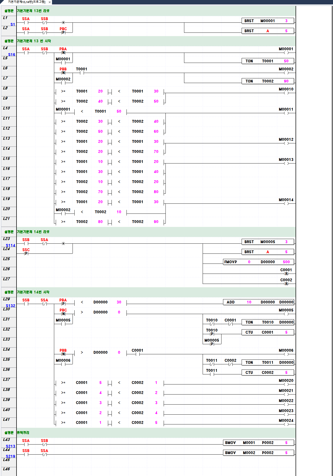Pick the CTU C0002 5 counter instruction
The width and height of the screenshot is (333, 476).
pyautogui.click(x=267, y=373)
